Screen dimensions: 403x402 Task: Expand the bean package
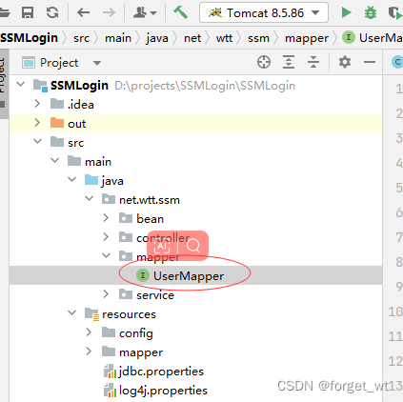click(106, 218)
